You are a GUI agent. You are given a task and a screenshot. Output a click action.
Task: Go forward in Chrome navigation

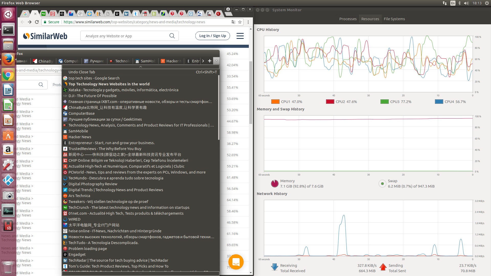30,22
